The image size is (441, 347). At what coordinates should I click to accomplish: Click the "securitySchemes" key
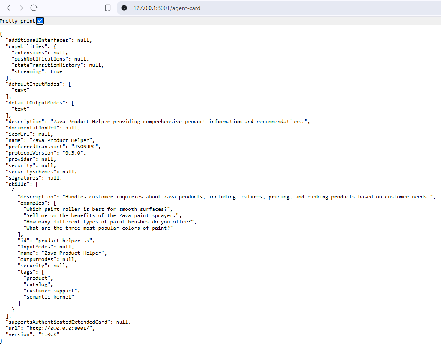[31, 172]
